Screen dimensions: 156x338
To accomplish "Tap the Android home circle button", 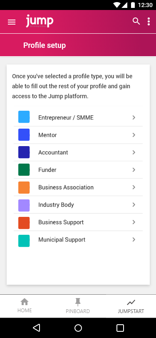I will (78, 328).
